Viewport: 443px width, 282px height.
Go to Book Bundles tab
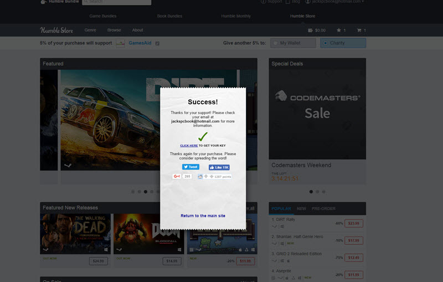(169, 16)
